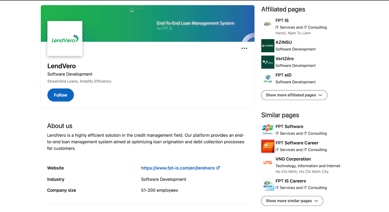Click the 'Hanoi, Nam Tu Liem' location text
Viewport: 389px width, 212px height.
coord(293,33)
